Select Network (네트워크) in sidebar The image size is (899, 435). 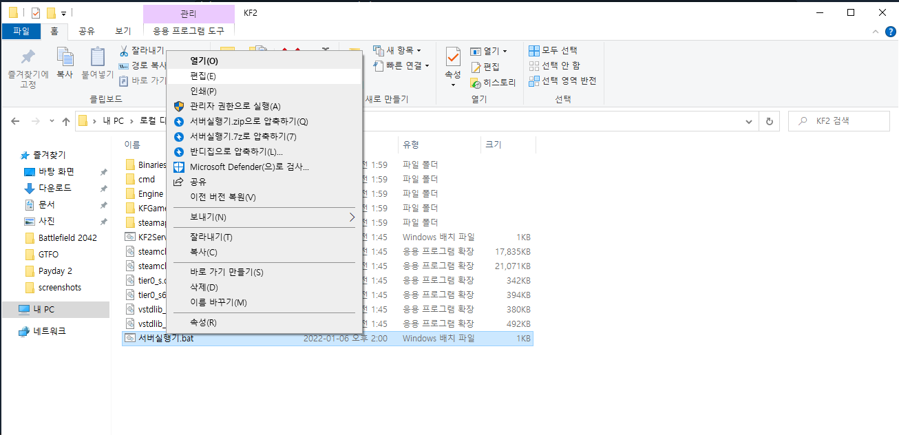(x=42, y=331)
